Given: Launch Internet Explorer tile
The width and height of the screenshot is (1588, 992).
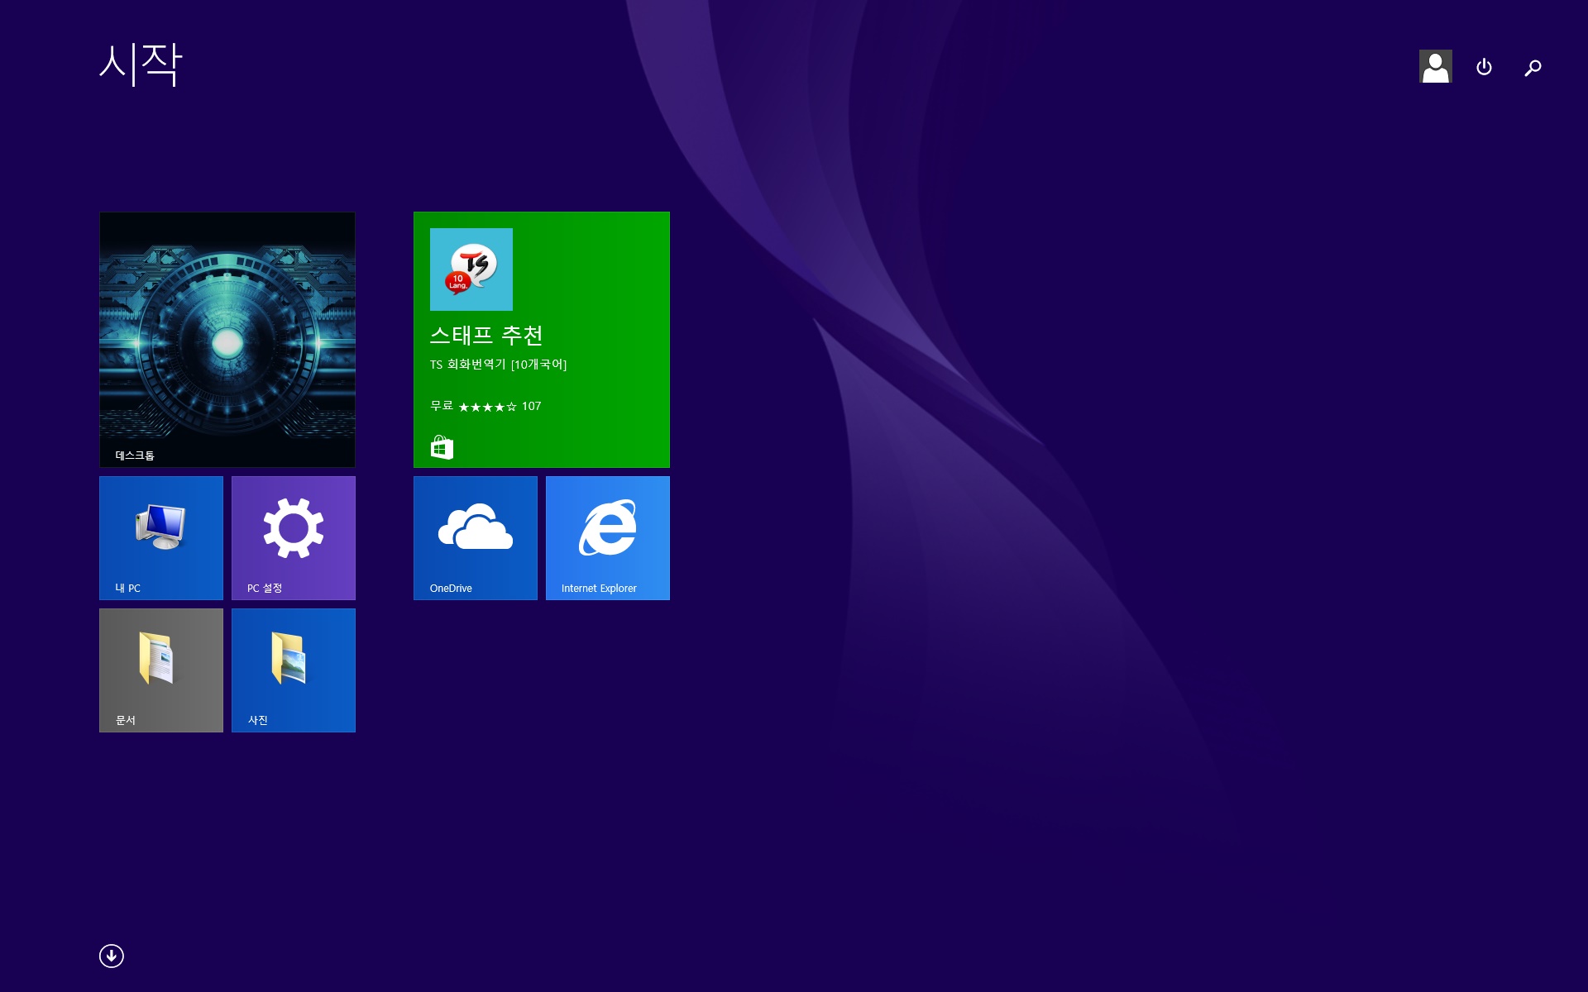Looking at the screenshot, I should pos(608,538).
